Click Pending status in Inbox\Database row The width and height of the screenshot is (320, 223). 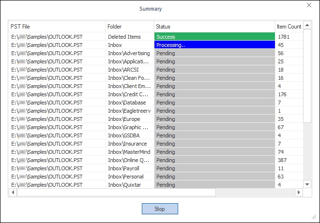214,103
